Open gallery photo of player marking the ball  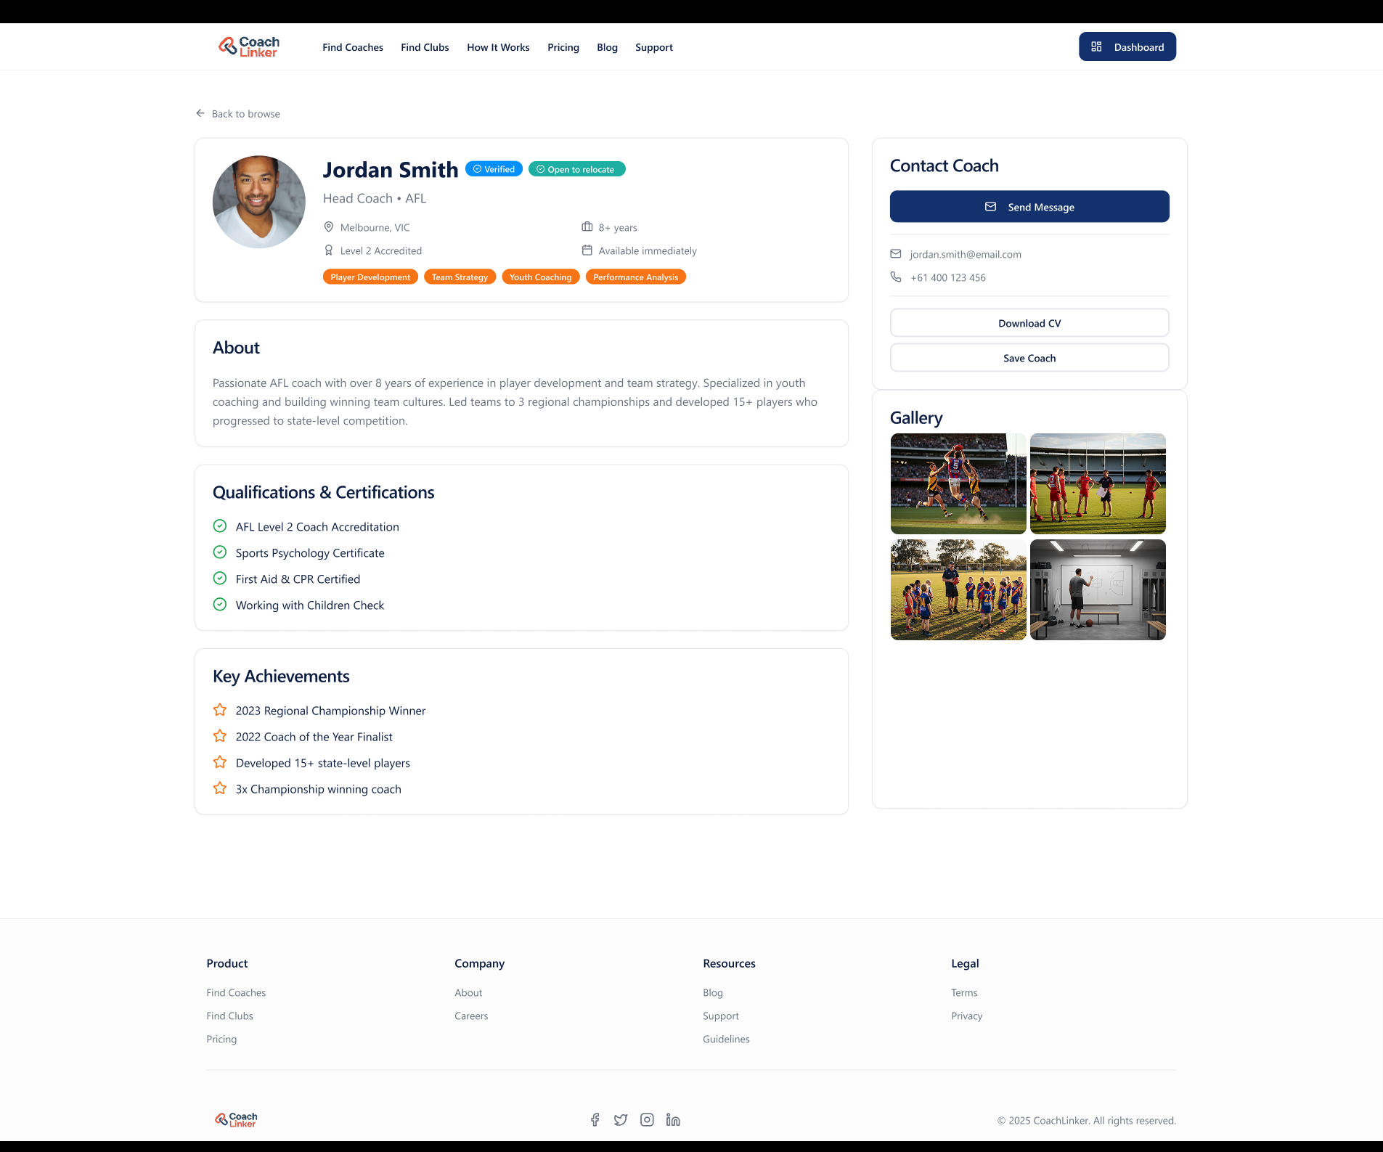tap(958, 483)
